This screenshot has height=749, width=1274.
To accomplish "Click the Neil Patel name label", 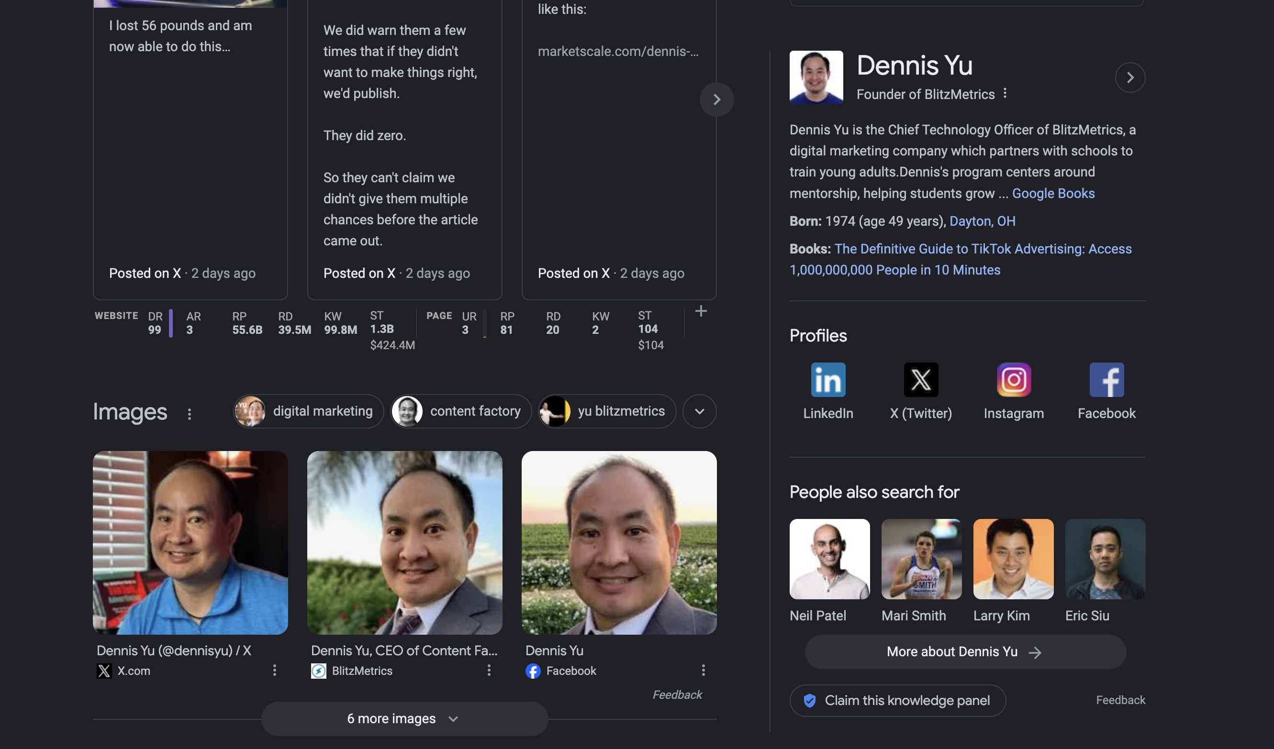I will tap(817, 616).
